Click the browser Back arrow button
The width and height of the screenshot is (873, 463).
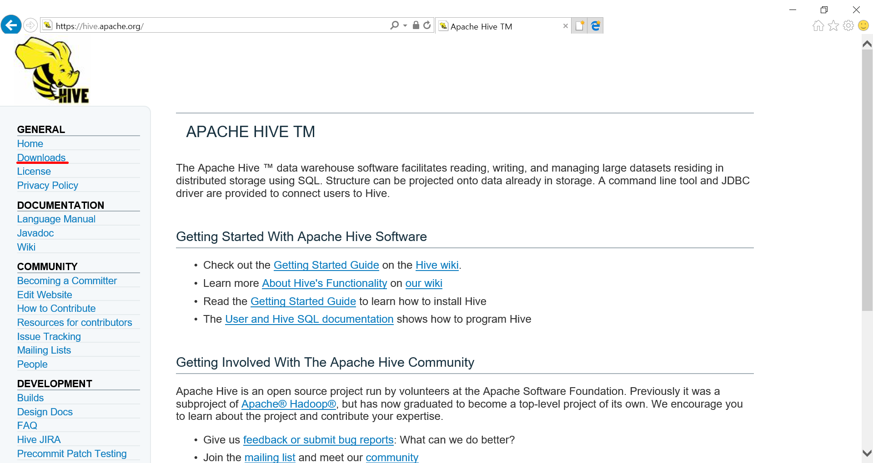[11, 25]
